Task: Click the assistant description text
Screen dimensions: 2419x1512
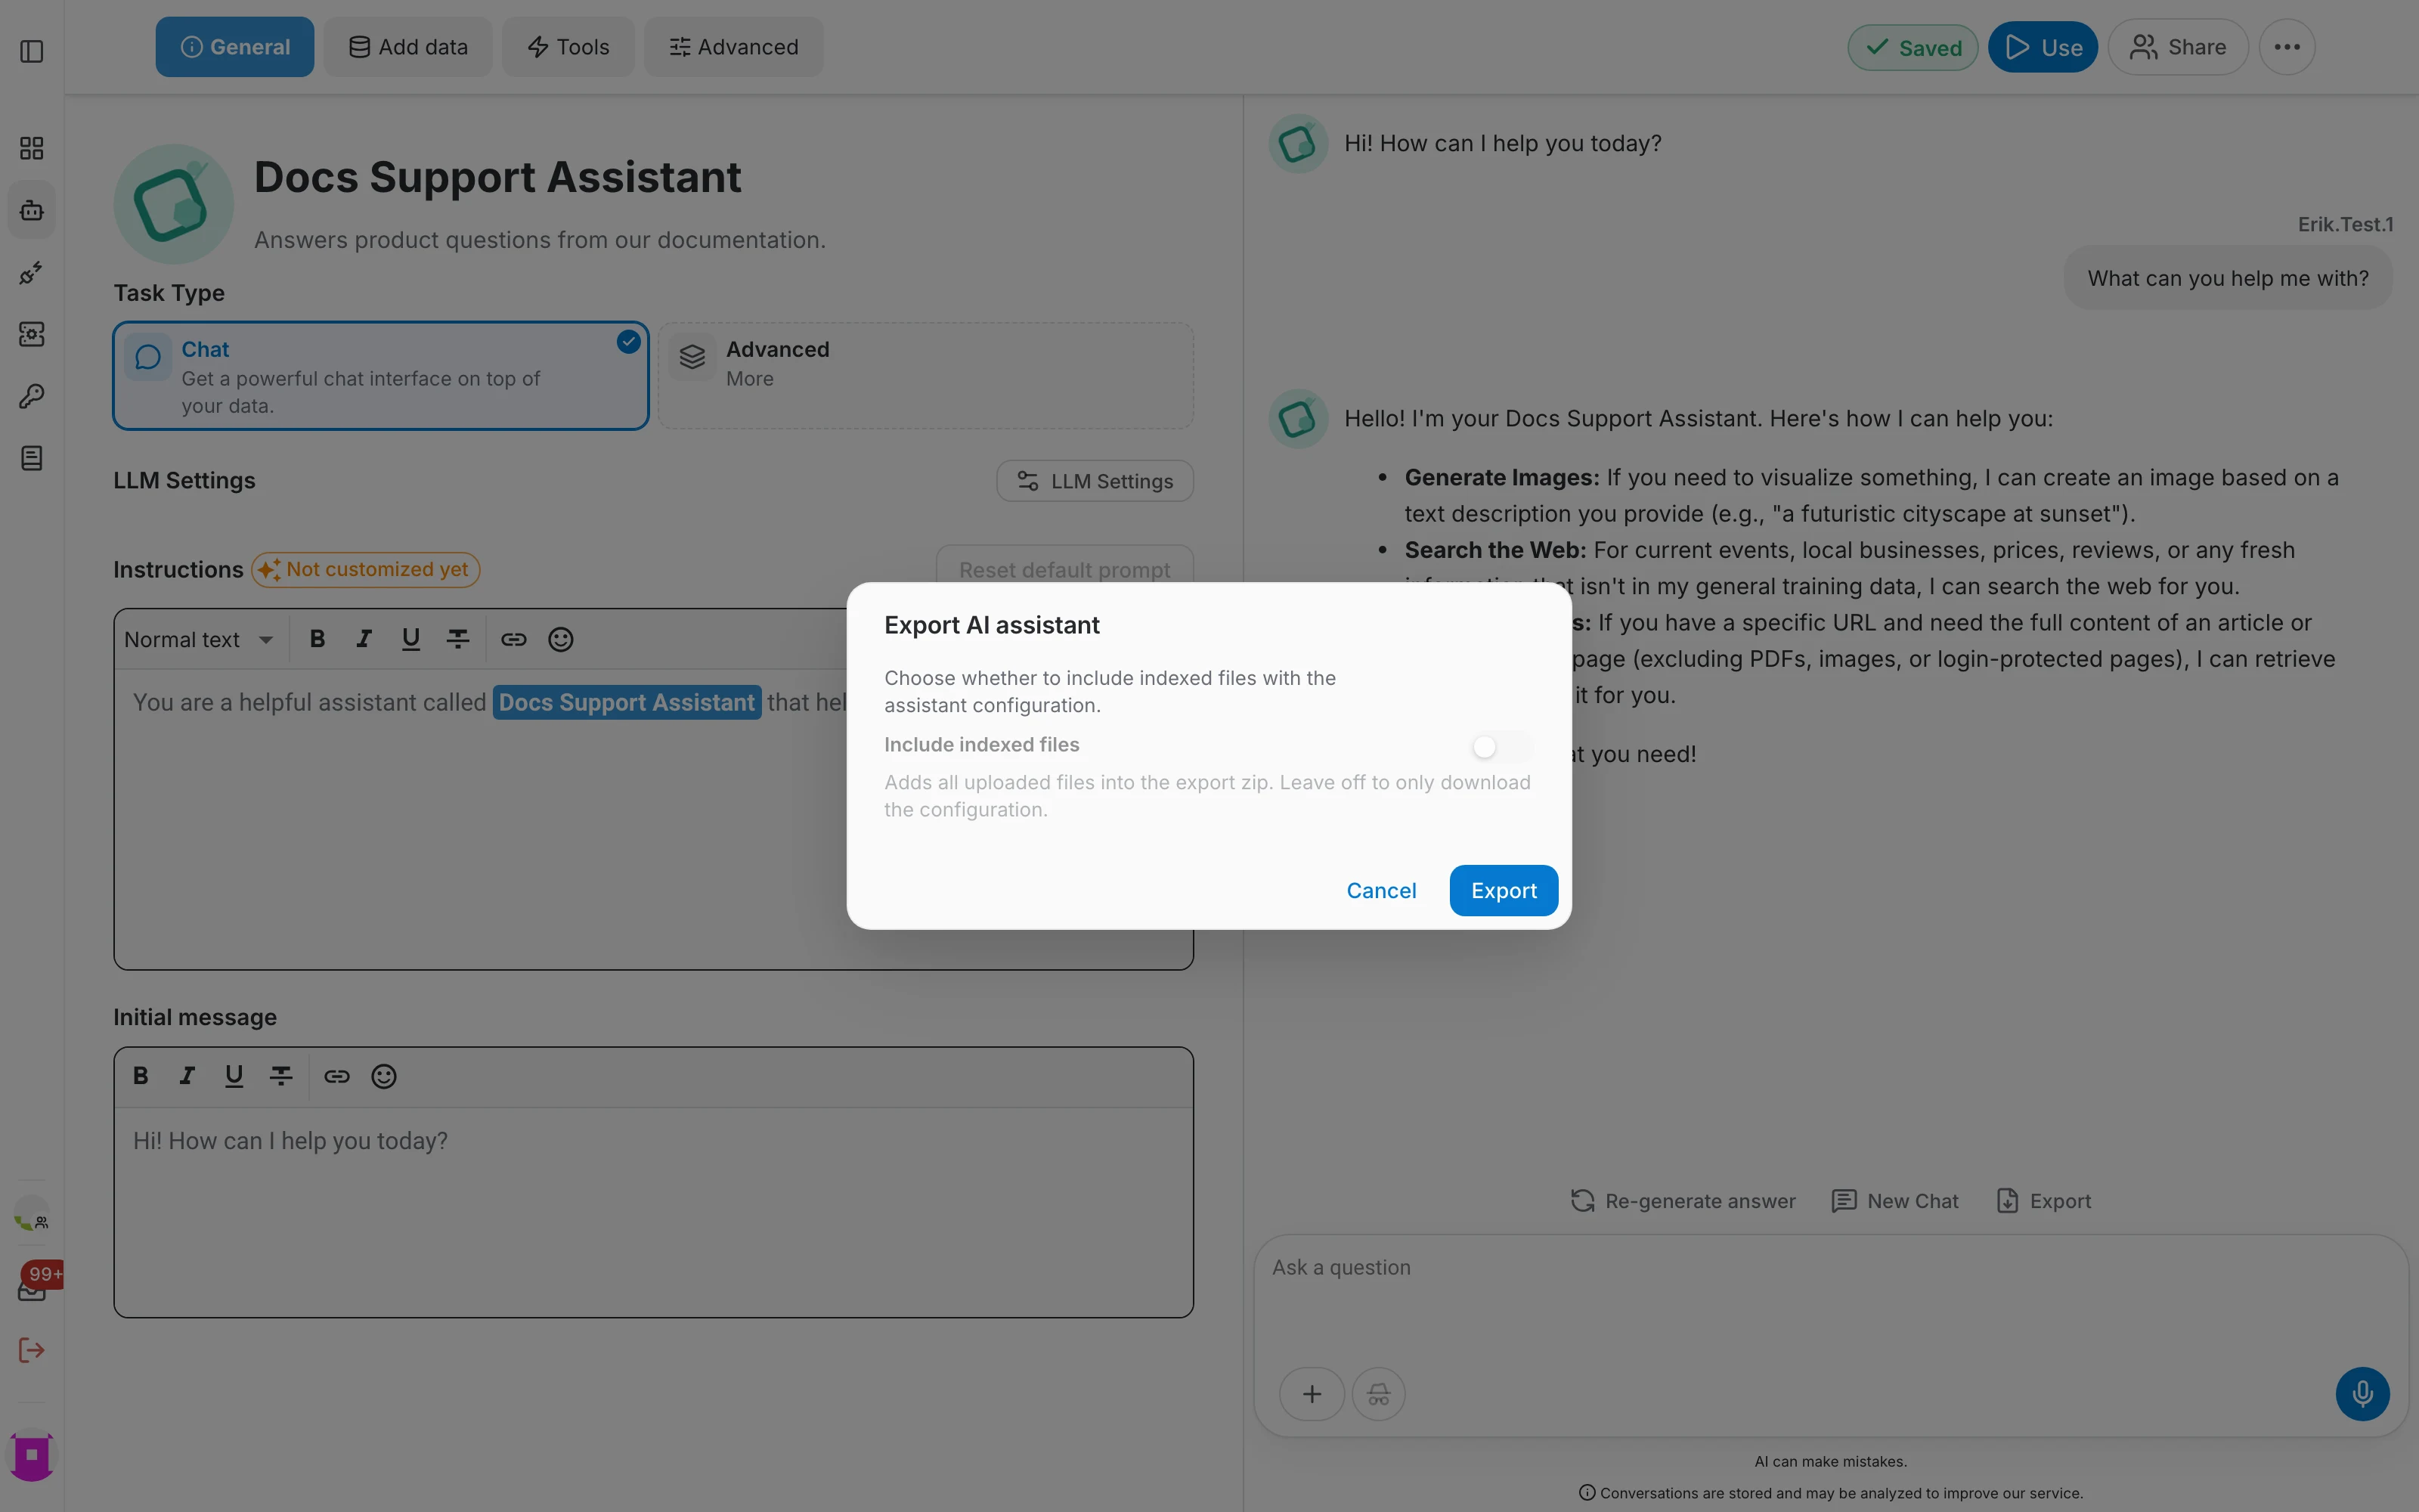Action: pyautogui.click(x=540, y=240)
